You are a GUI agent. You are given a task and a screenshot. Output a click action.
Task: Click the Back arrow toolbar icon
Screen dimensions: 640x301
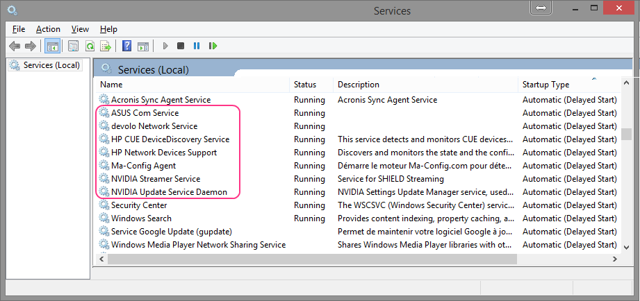tap(15, 46)
